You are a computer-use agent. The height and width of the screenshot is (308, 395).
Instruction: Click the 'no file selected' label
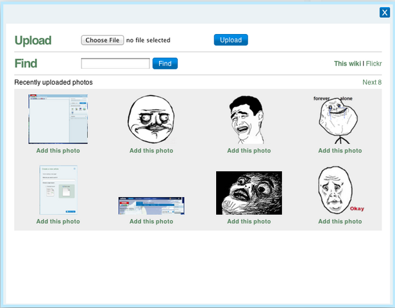tap(148, 40)
